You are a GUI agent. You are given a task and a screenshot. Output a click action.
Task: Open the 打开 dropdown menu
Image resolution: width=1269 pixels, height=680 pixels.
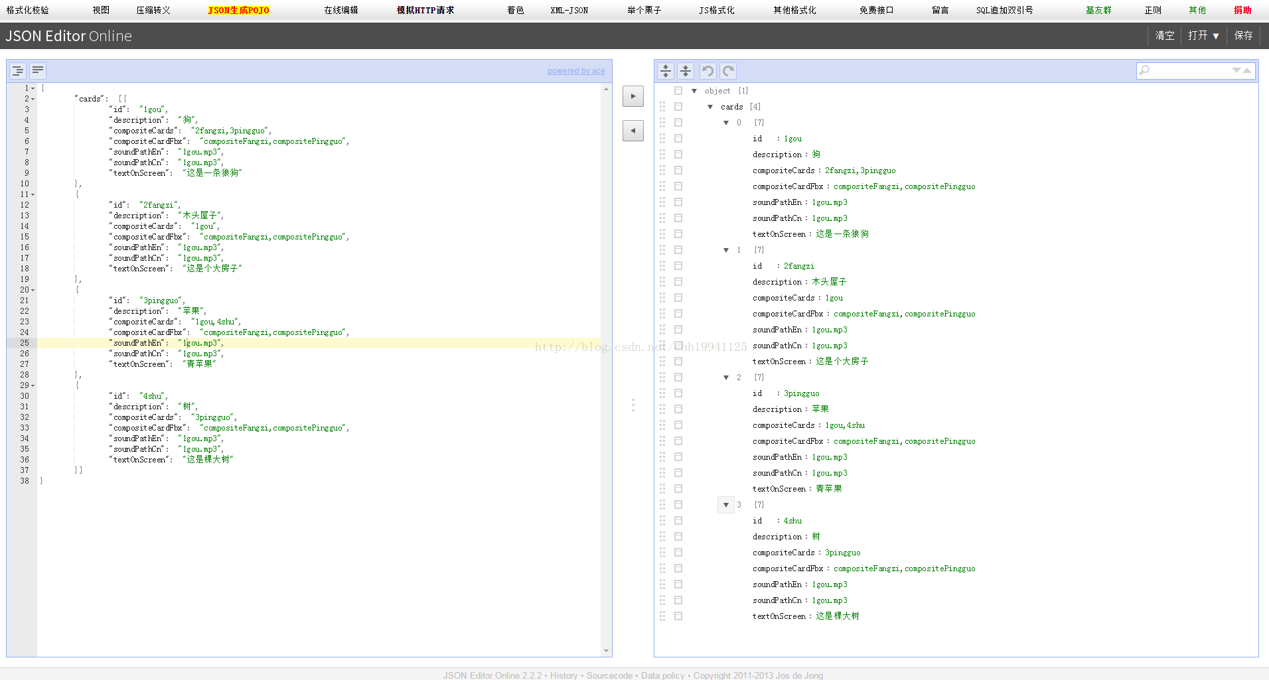click(1203, 36)
